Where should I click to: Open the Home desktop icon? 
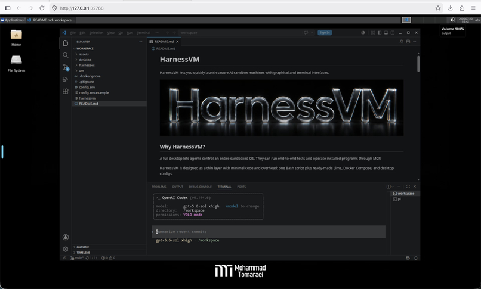[x=16, y=38]
